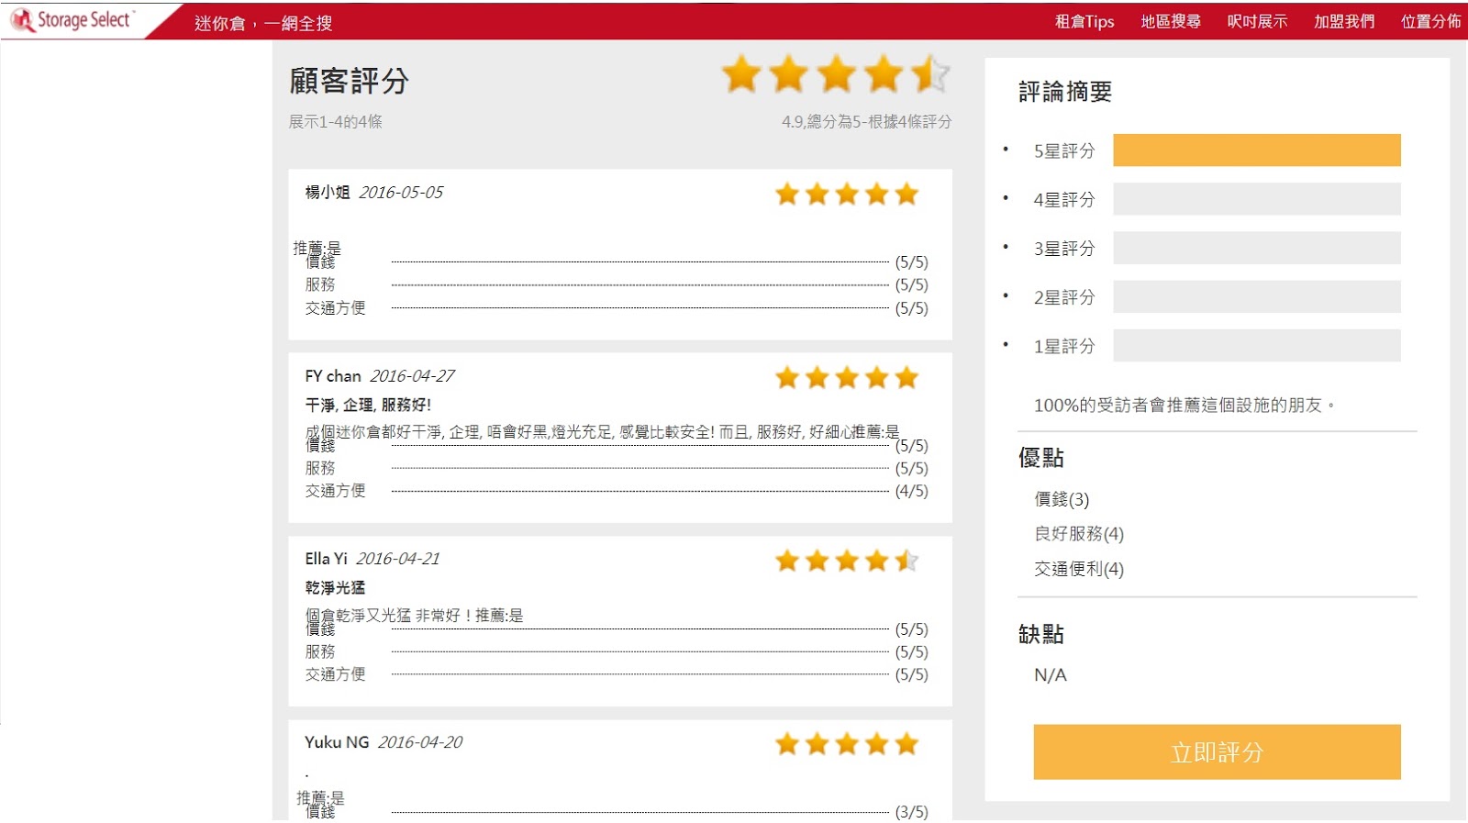Click the 5星評分 orange rating bar
1468x823 pixels.
[1256, 150]
